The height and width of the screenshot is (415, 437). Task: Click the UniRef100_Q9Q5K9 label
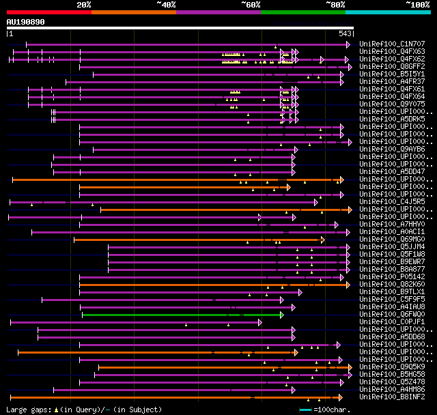click(x=392, y=367)
